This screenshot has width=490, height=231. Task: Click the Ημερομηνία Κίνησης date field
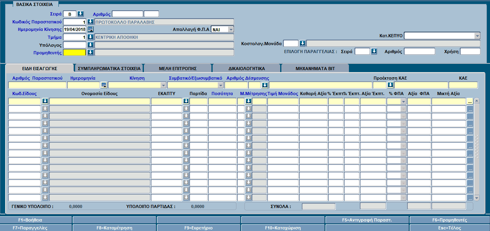coord(75,29)
